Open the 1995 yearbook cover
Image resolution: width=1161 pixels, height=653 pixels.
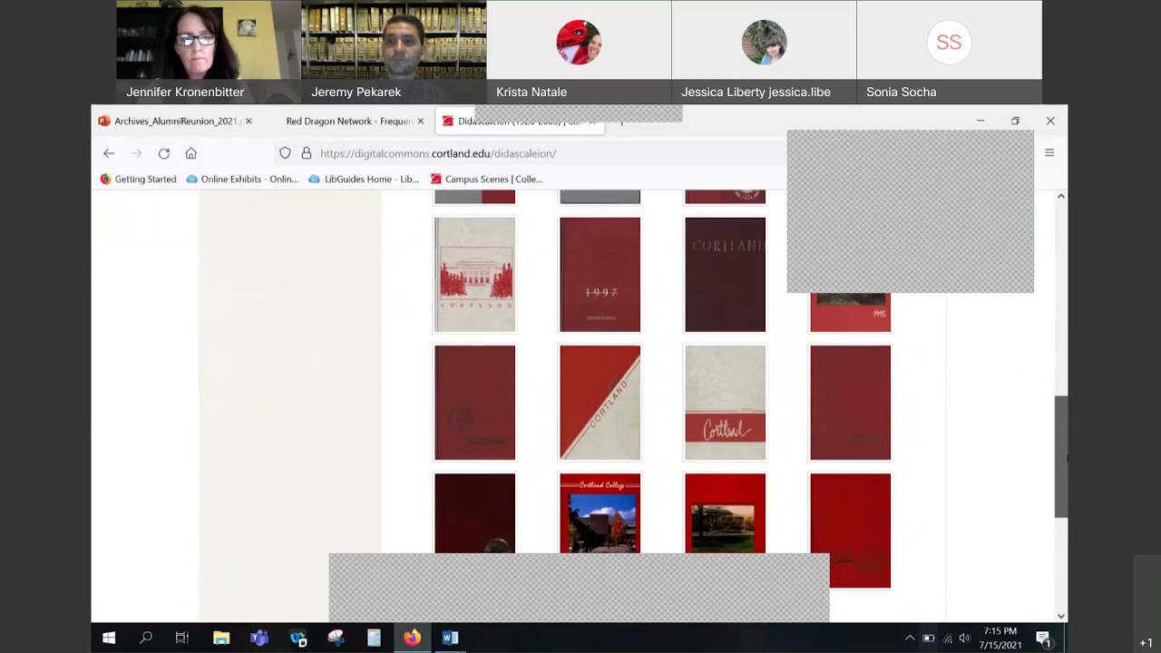coord(850,312)
